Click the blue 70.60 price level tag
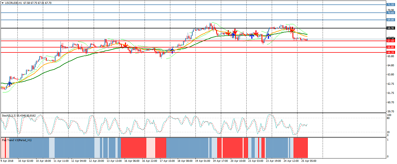397x164 pixels. (x=390, y=13)
